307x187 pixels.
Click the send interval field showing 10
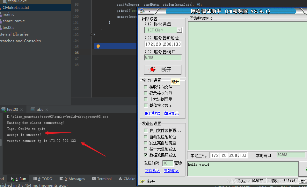coord(168,163)
